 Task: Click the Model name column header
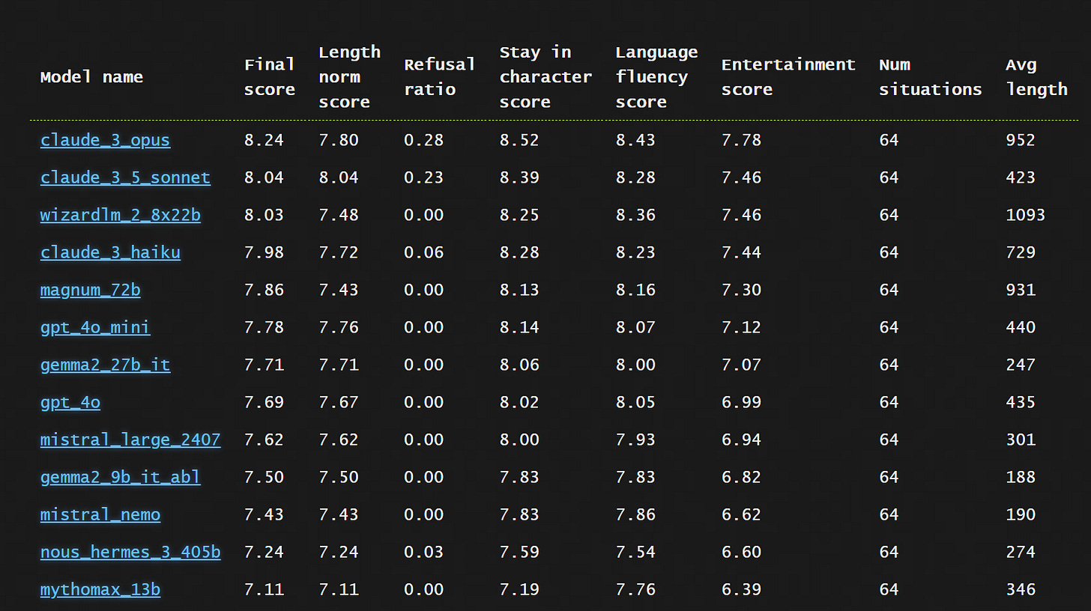pos(91,77)
